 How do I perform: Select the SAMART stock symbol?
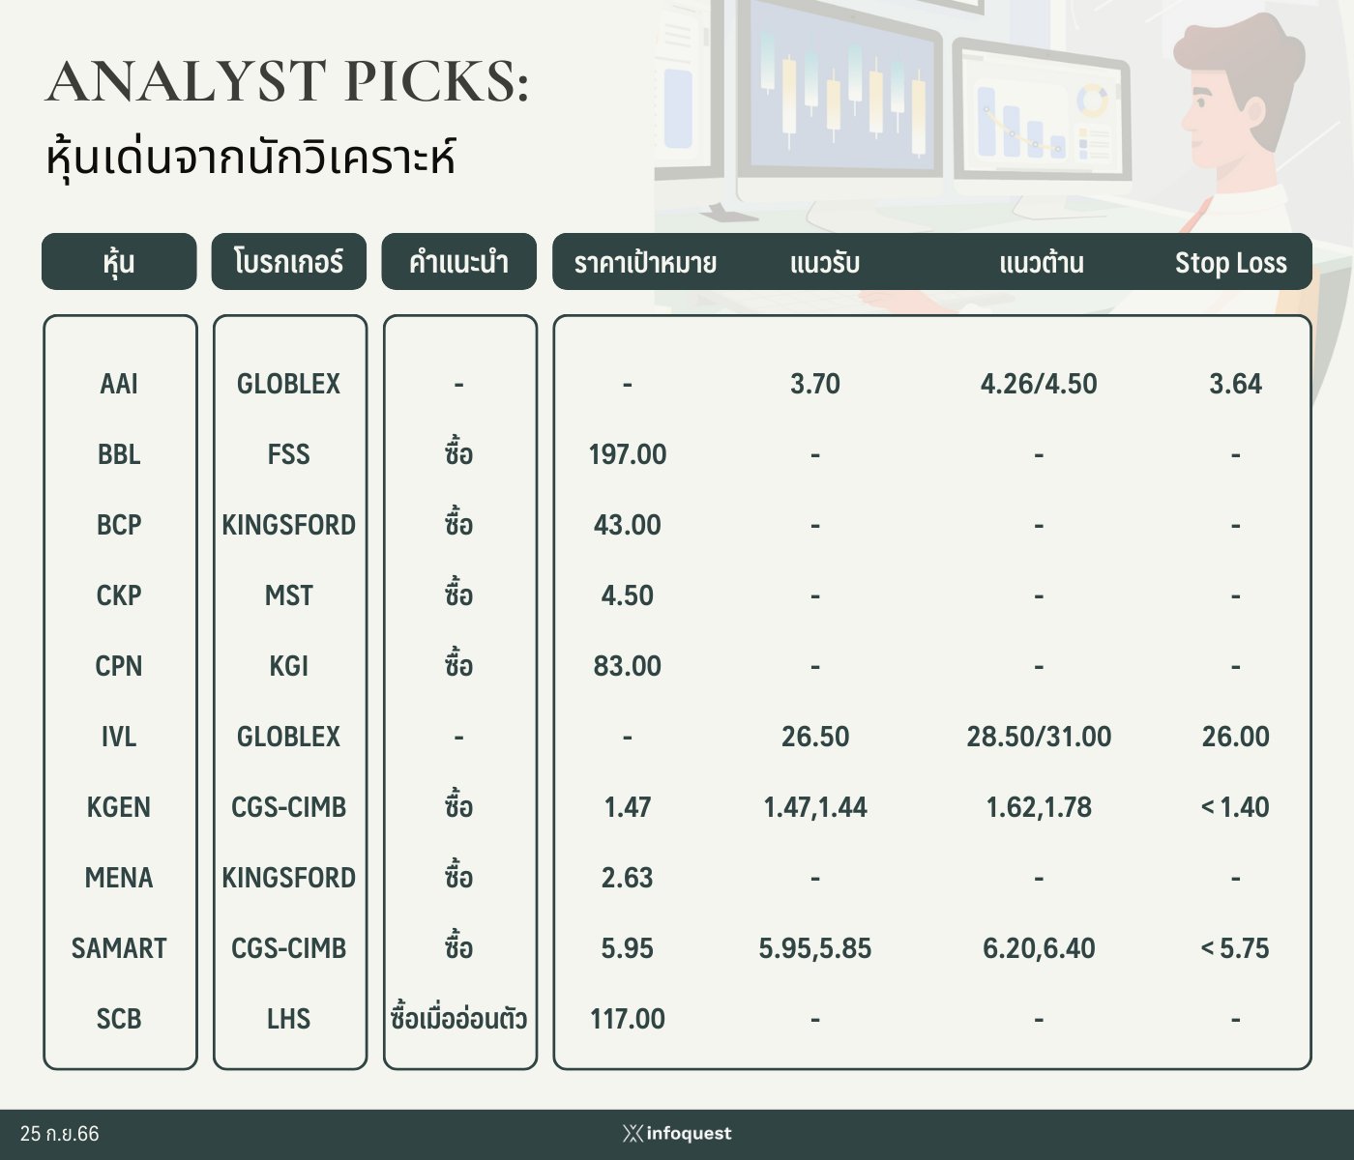119,948
